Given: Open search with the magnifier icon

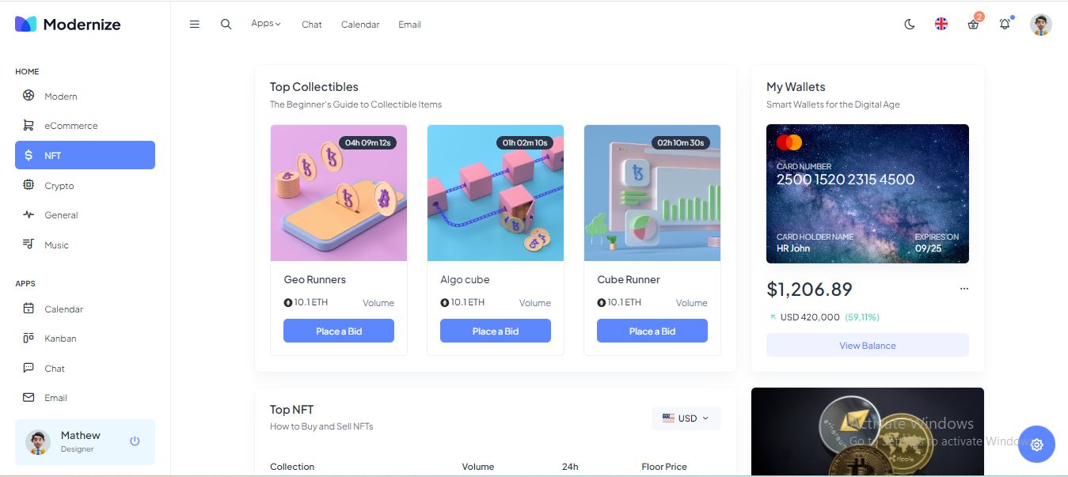Looking at the screenshot, I should 226,25.
